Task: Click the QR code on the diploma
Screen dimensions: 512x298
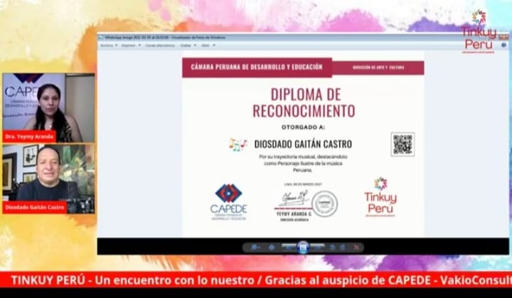Action: tap(402, 144)
